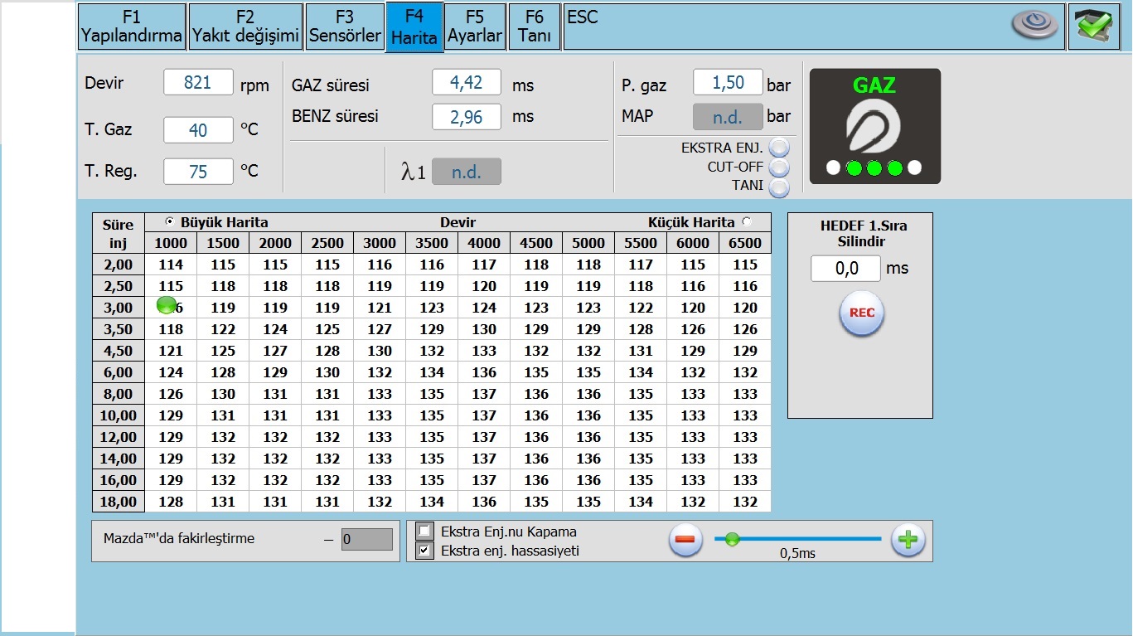Click the Devir rpm value field

coord(198,82)
